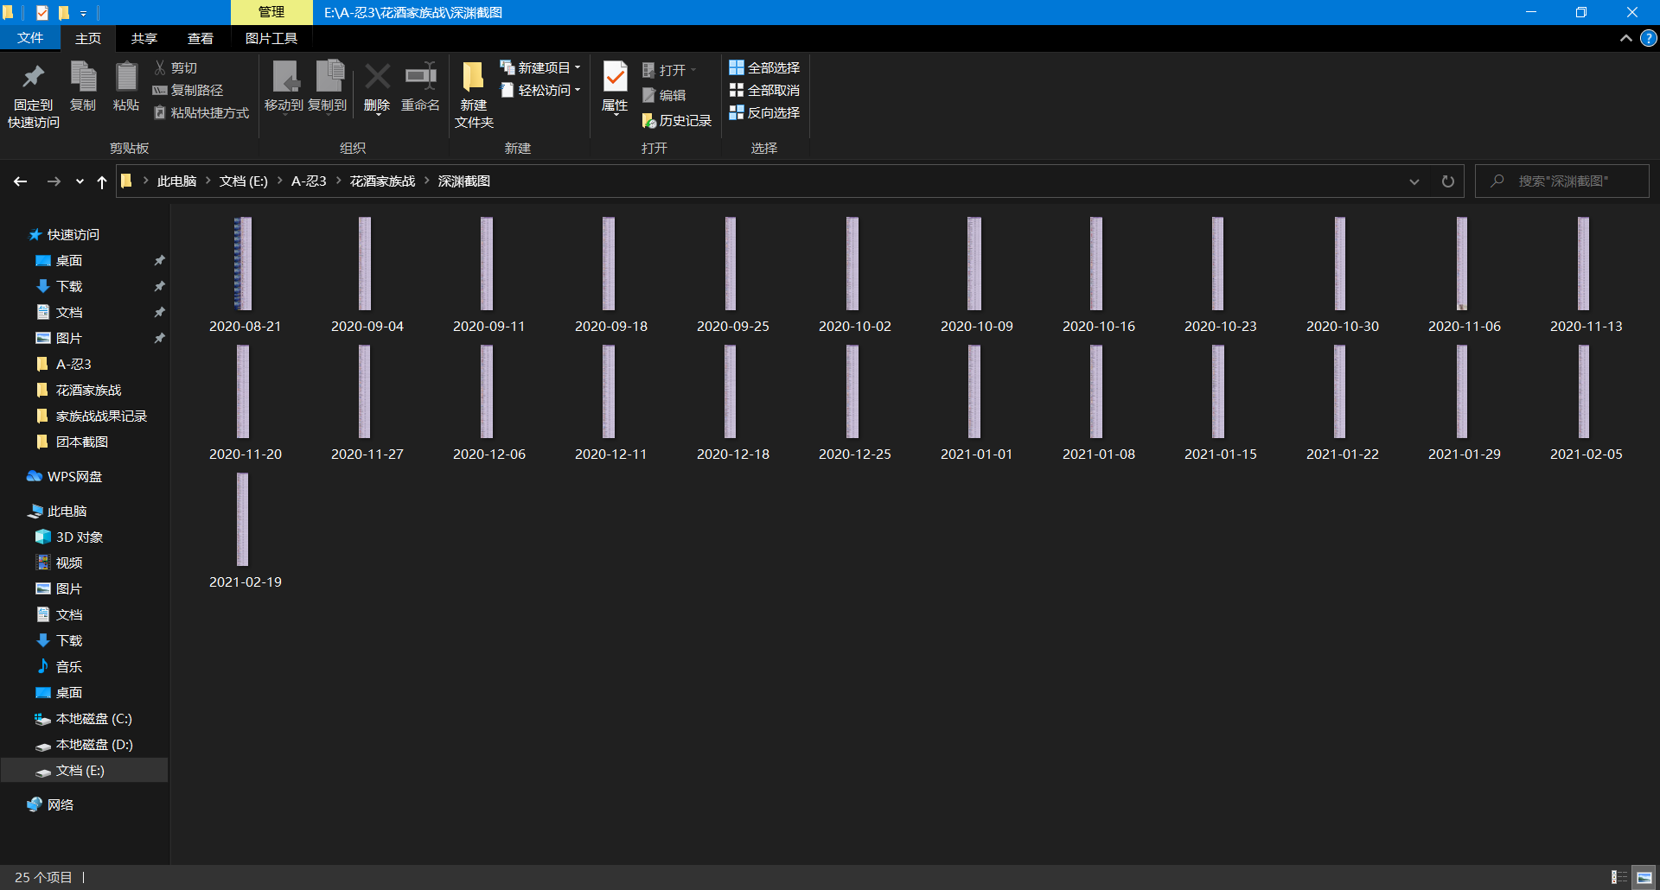The image size is (1660, 890).
Task: Open 音乐 folder in navigation pane
Action: (69, 667)
